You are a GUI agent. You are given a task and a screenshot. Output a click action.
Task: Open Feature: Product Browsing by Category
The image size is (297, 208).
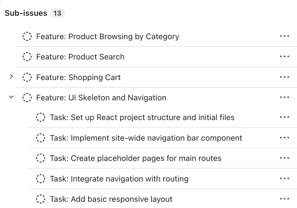pos(107,36)
